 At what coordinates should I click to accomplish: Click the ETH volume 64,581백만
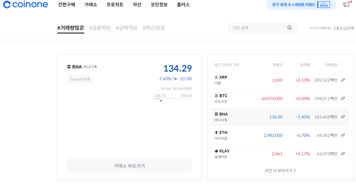tap(327, 135)
